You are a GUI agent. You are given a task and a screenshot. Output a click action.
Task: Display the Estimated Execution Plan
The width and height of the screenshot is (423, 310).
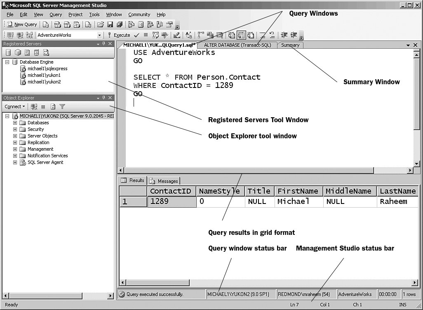click(156, 35)
